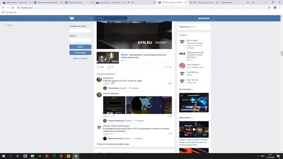Switch to the Новая вкладка tab
The width and height of the screenshot is (283, 159).
click(x=234, y=3)
